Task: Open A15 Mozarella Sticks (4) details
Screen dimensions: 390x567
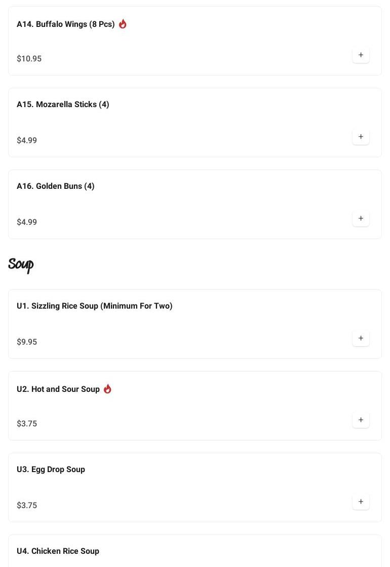Action: point(63,105)
